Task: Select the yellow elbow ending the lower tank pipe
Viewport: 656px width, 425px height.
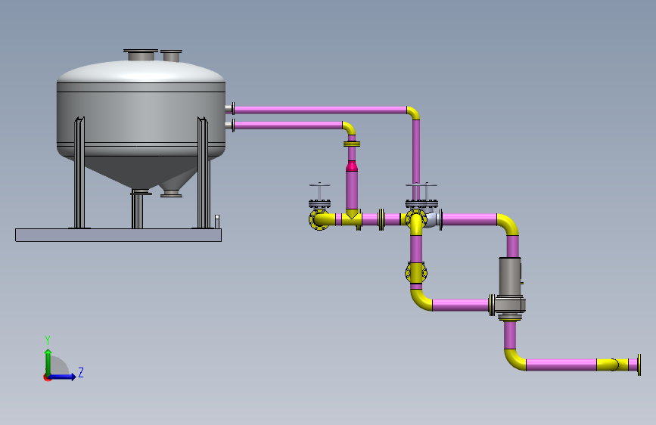Action: pos(350,128)
